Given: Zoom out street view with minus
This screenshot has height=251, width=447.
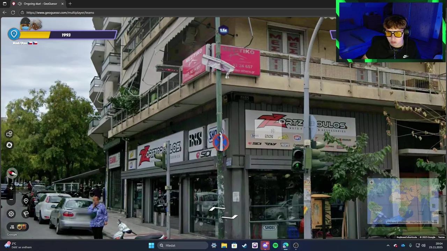Looking at the screenshot, I should click(x=11, y=199).
